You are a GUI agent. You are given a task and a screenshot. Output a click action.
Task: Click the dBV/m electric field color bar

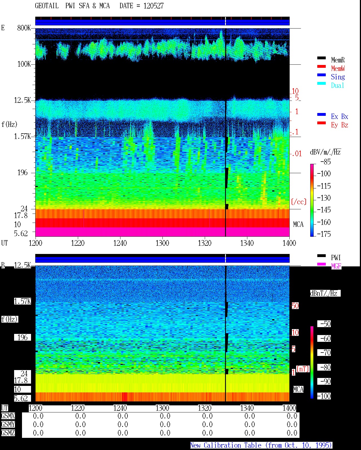click(312, 200)
